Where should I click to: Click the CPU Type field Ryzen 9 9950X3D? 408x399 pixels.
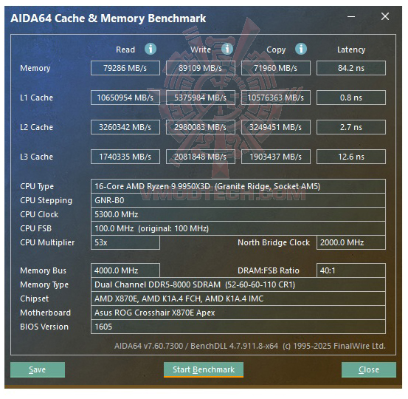coord(238,186)
